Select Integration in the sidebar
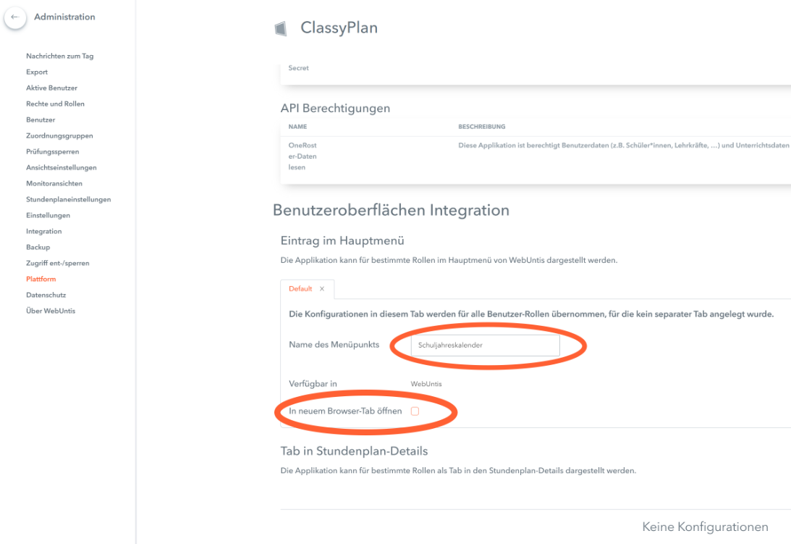 (44, 231)
